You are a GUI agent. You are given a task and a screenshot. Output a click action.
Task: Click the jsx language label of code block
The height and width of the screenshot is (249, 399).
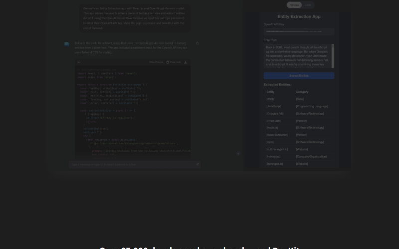79,62
